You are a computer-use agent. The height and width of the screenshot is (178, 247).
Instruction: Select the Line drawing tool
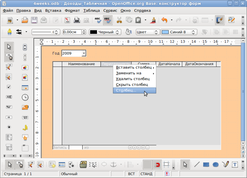click(x=197, y=165)
